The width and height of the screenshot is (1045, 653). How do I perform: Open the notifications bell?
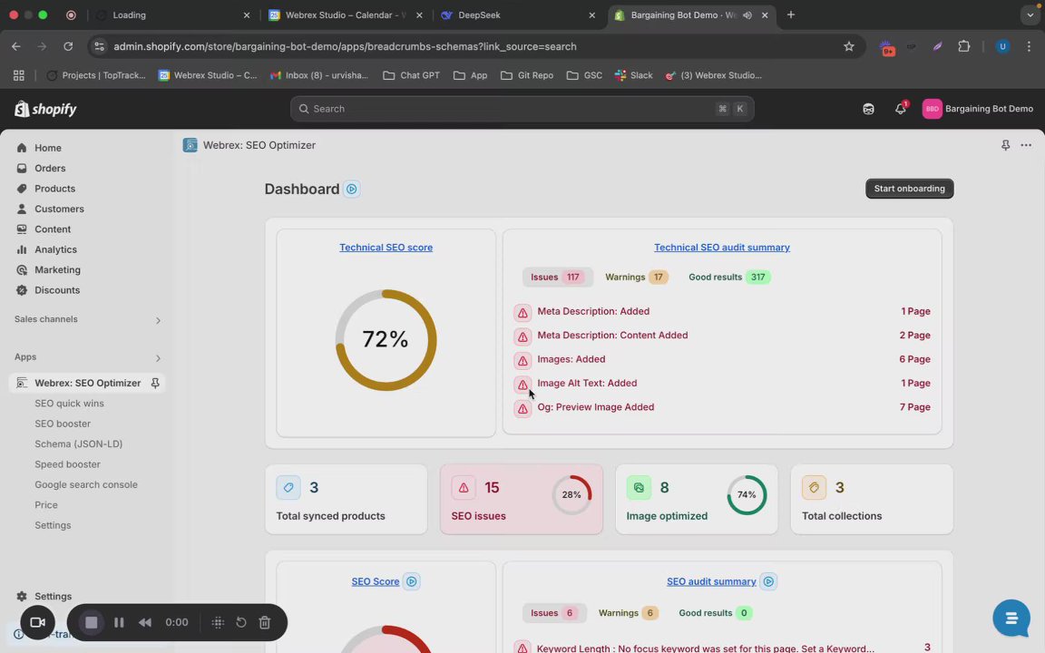coord(901,109)
